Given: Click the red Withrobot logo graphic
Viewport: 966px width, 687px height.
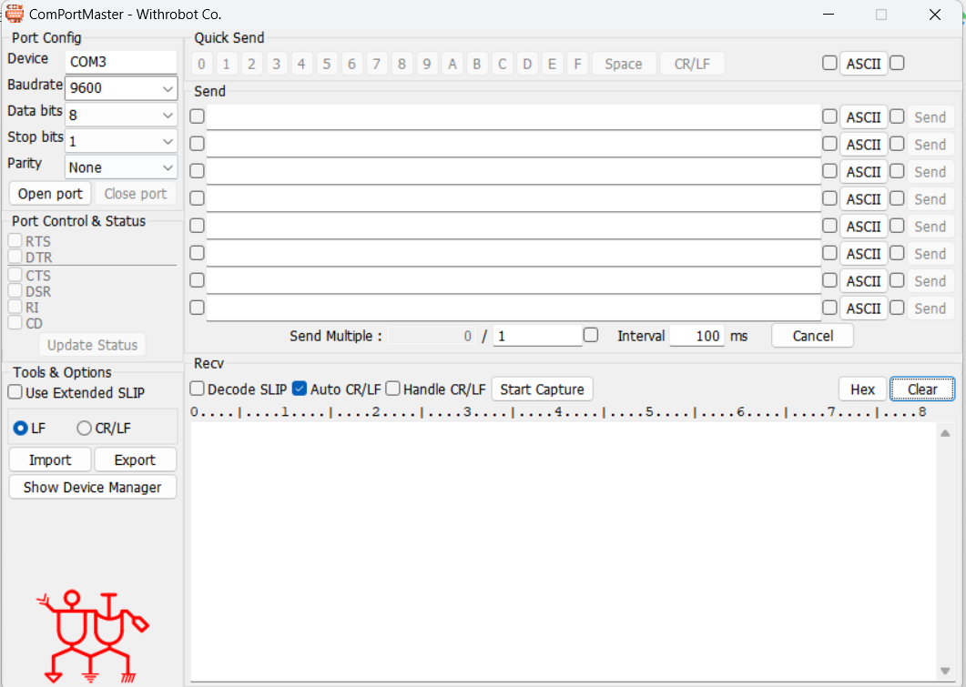Looking at the screenshot, I should pyautogui.click(x=92, y=637).
